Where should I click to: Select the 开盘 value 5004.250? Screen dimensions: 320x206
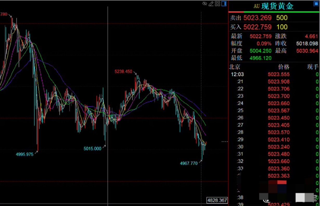pos(260,51)
